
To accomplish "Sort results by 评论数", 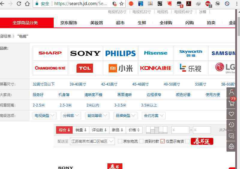I will (x=99, y=130).
